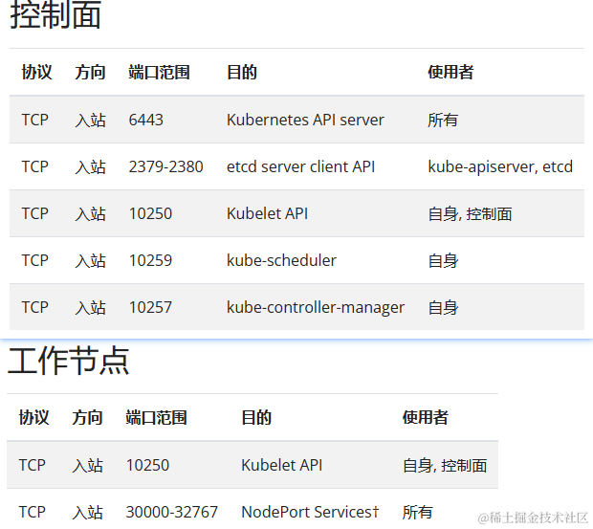Image resolution: width=593 pixels, height=529 pixels.
Task: Select the 方向 header in 控制面 table
Action: (x=90, y=72)
